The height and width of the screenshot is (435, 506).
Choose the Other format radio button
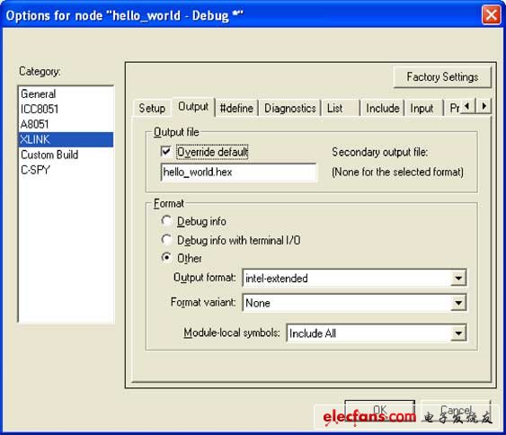166,258
